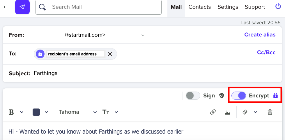The height and width of the screenshot is (140, 285).
Task: Discard the draft with the trash icon
Action: coord(270,112)
